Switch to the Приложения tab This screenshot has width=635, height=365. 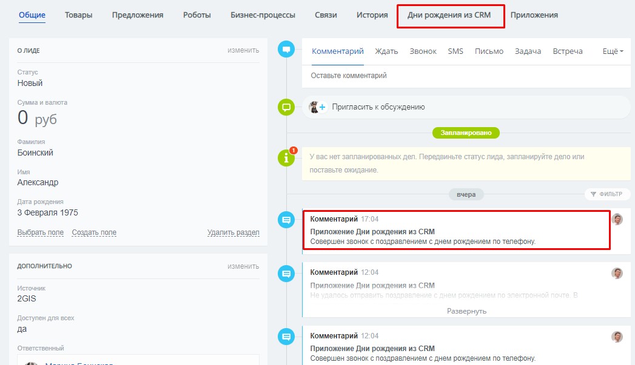pos(534,15)
